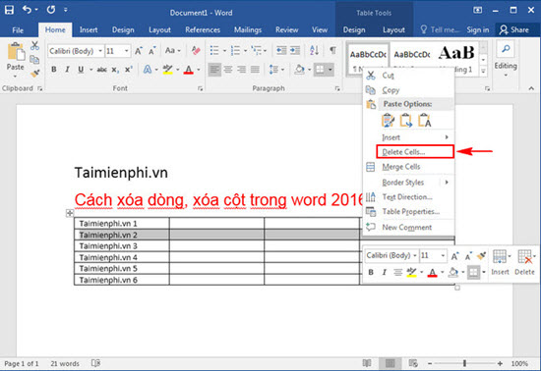The height and width of the screenshot is (371, 541).
Task: Click the Tell me search box
Action: click(440, 30)
